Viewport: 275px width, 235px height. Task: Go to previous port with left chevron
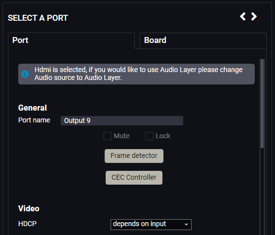pyautogui.click(x=243, y=16)
